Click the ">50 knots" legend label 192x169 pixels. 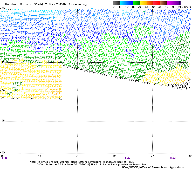(x=184, y=7)
